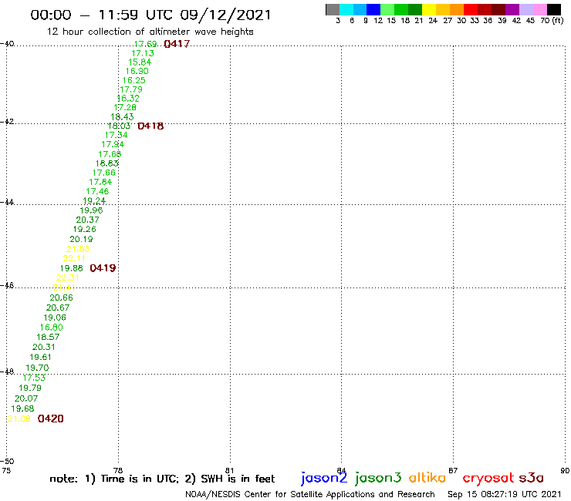
Task: Click the gray swatch in the color scale
Action: click(x=333, y=9)
